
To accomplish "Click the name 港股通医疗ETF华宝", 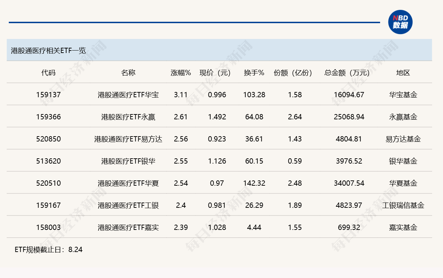I will click(x=128, y=95).
